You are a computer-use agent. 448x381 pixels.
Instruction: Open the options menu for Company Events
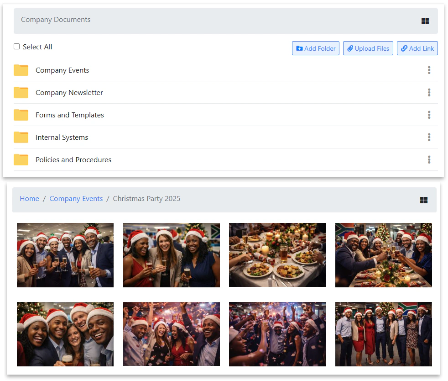pos(429,70)
